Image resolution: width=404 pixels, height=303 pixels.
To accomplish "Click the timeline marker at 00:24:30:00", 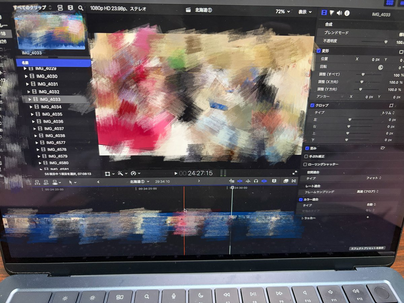I will coord(232,188).
